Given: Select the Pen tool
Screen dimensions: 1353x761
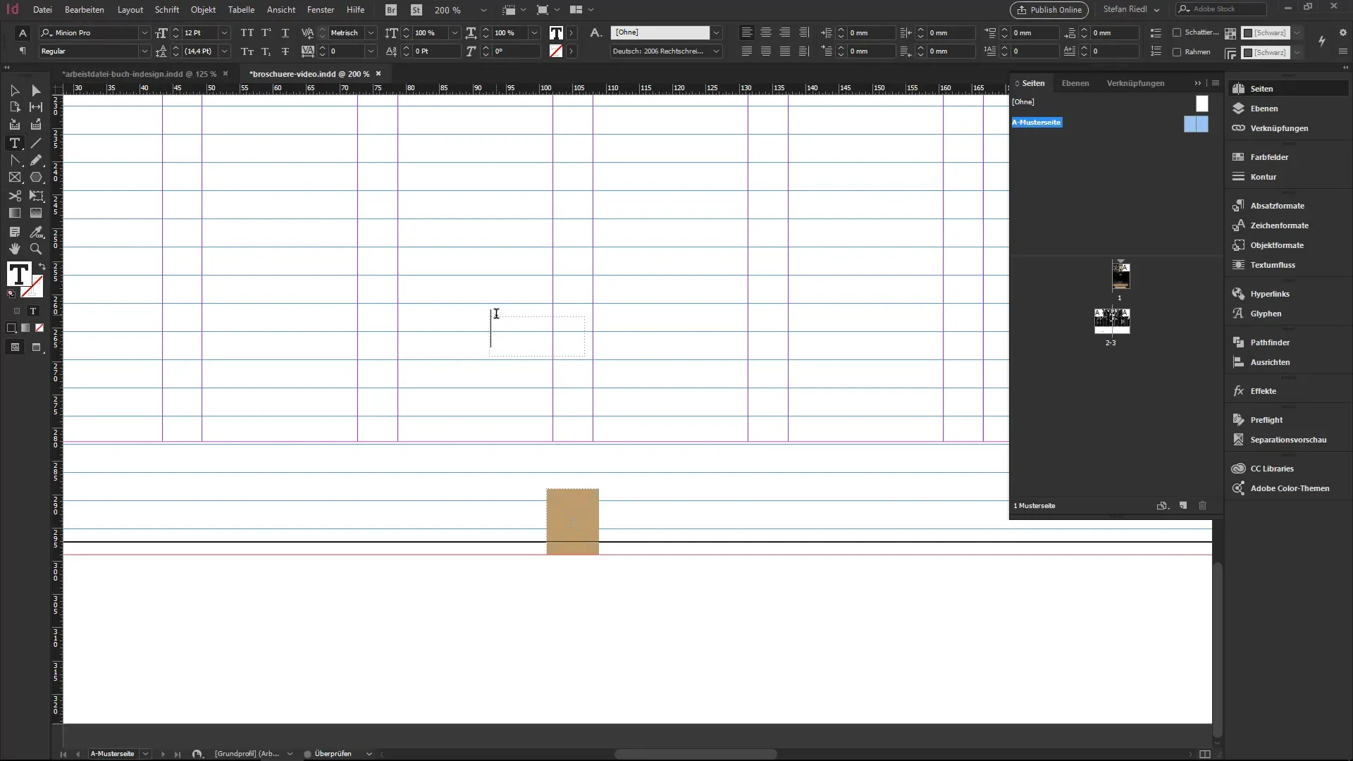Looking at the screenshot, I should click(14, 161).
